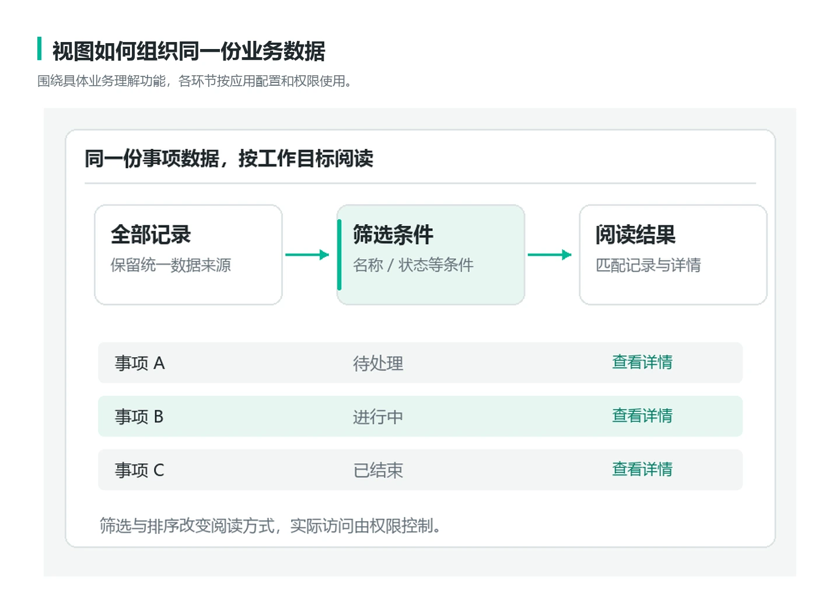Click the heading 视图如何组织同一份业务数据

coord(188,51)
